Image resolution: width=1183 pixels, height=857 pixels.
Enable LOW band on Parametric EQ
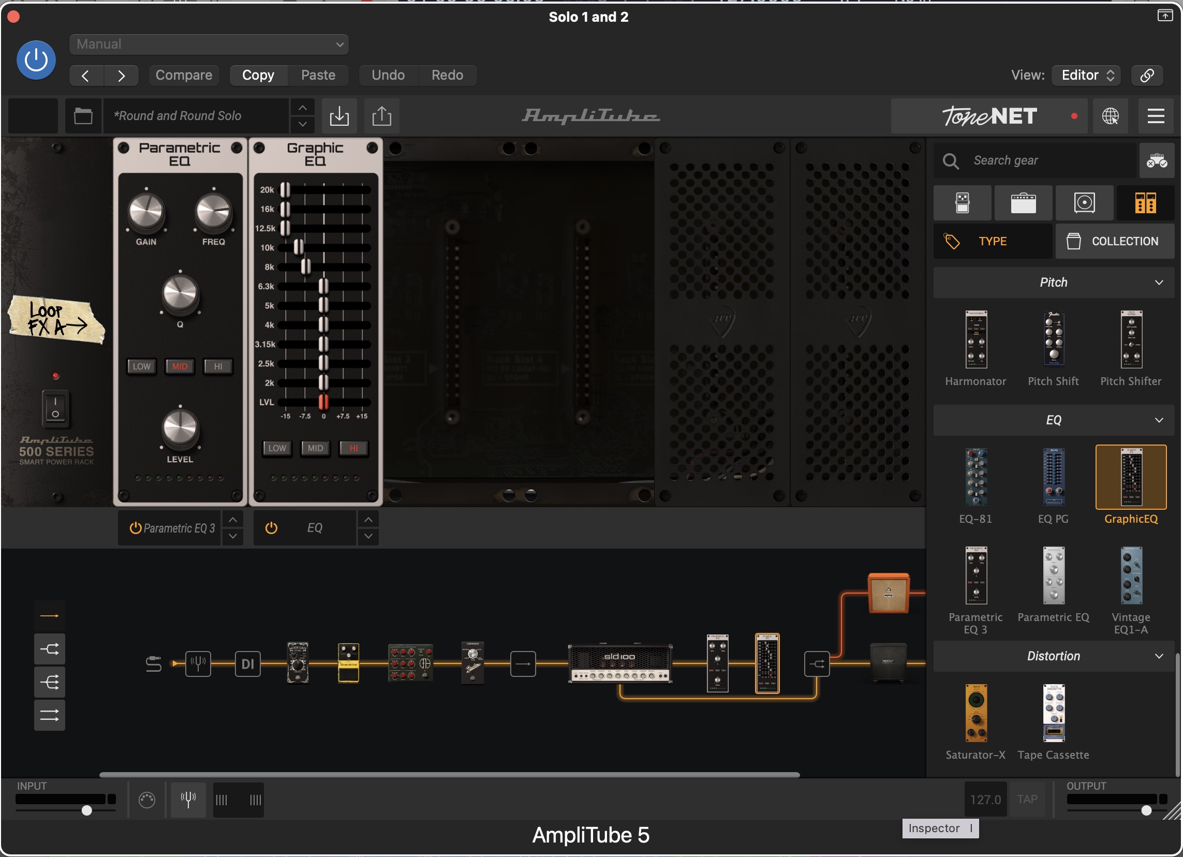point(141,367)
